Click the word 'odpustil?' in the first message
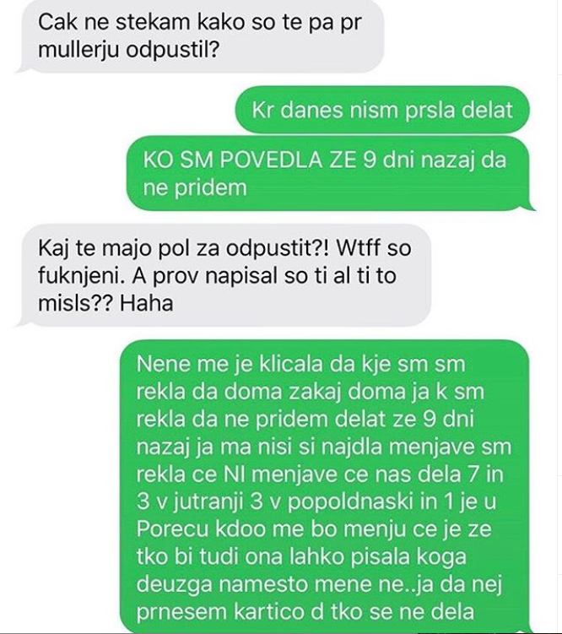The image size is (562, 634). (x=172, y=50)
